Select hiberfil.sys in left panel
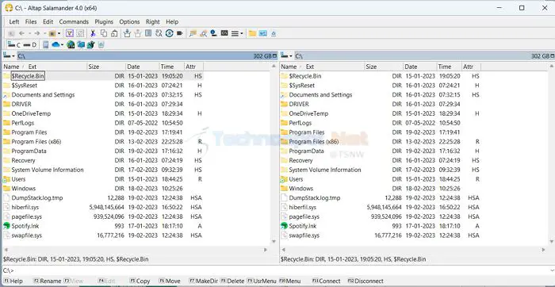The width and height of the screenshot is (555, 287). 25,207
